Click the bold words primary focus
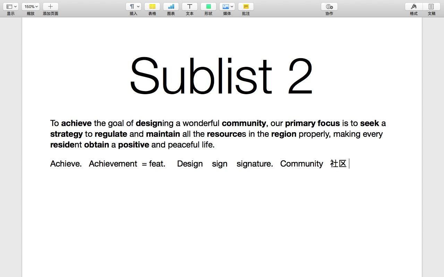The image size is (444, 277). pyautogui.click(x=312, y=123)
